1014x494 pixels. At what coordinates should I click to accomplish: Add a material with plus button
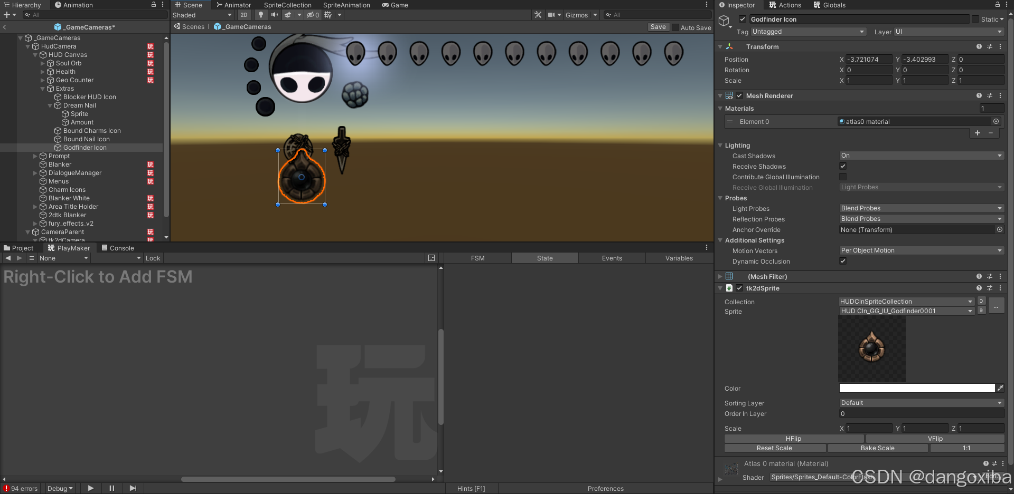(978, 133)
